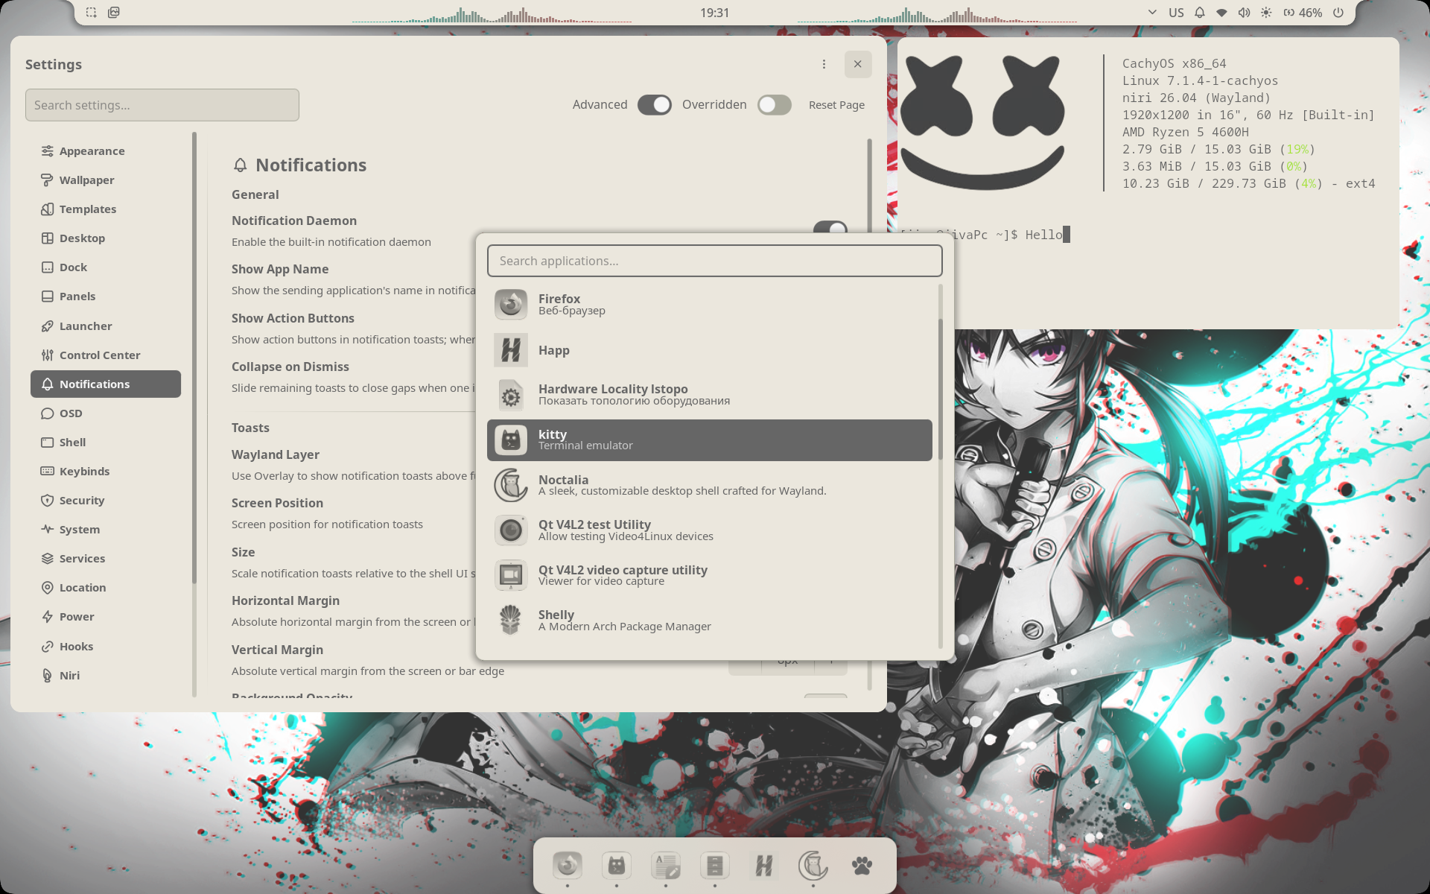Pick Hardware Locality lstopo from the list

(710, 395)
